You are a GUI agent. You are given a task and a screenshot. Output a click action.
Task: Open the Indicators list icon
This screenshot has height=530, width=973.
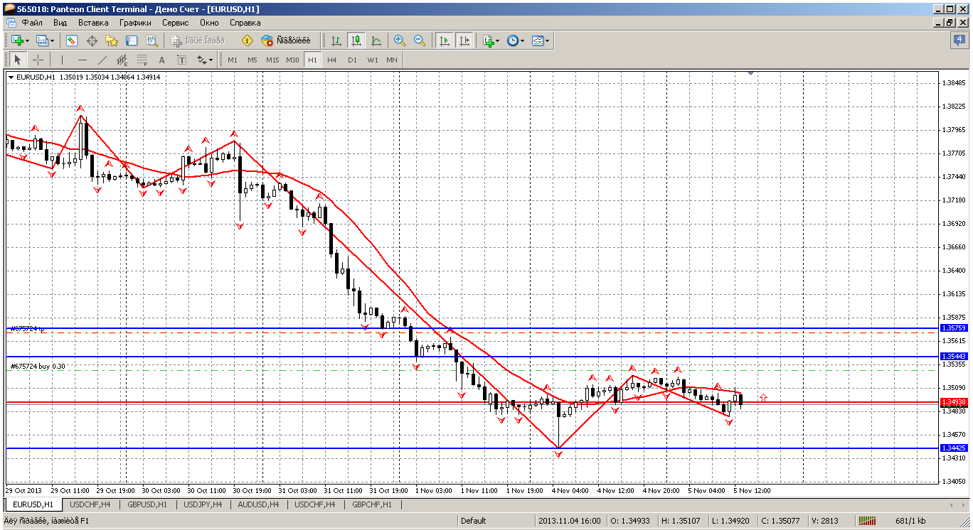(488, 41)
